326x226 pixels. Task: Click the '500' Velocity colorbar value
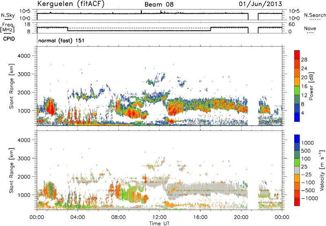(x=306, y=151)
